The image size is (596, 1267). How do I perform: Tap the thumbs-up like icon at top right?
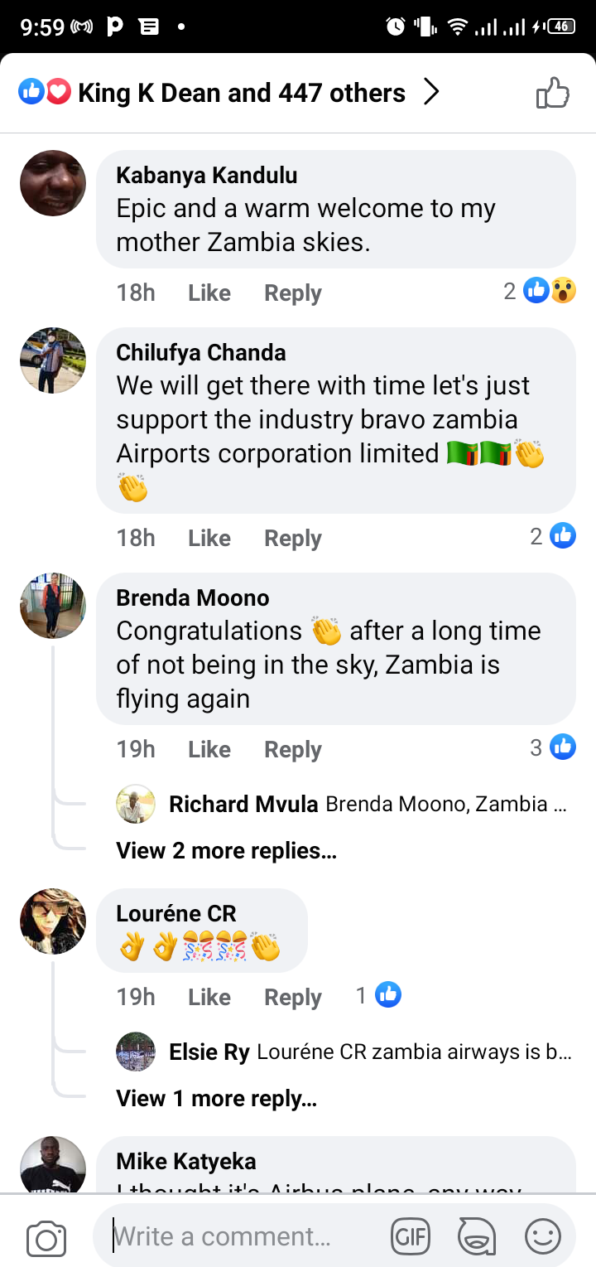coord(553,93)
